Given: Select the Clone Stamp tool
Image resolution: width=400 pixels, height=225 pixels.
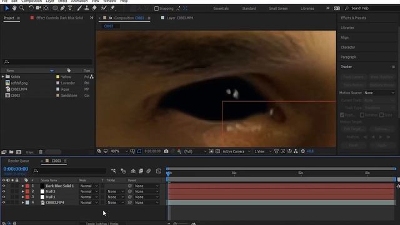Looking at the screenshot, I should (87, 8).
